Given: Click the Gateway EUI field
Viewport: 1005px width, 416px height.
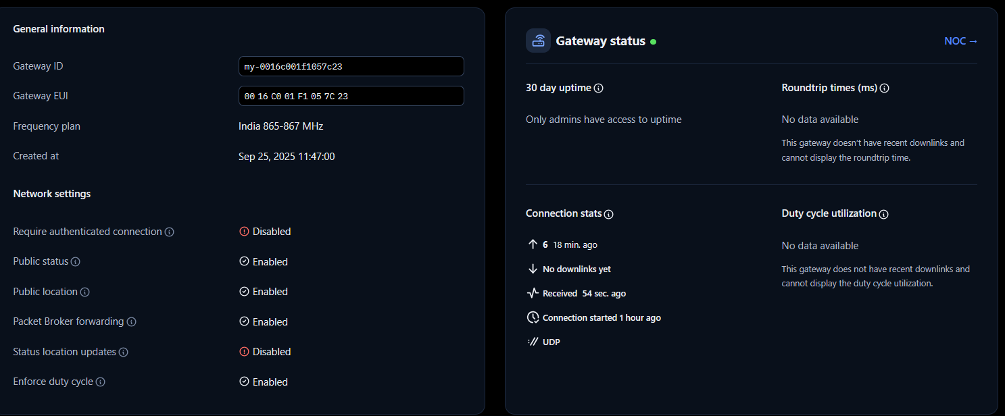Looking at the screenshot, I should [x=351, y=96].
